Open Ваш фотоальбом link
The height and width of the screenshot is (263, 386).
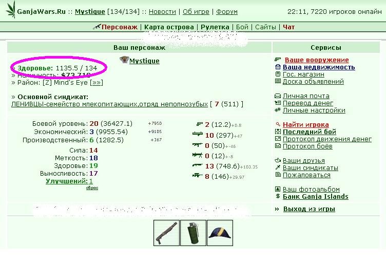tap(311, 189)
